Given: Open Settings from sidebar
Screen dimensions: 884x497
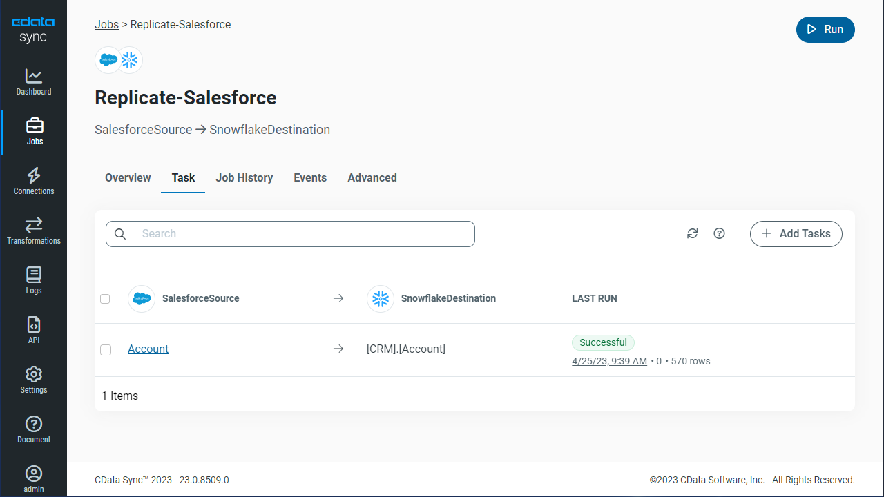Looking at the screenshot, I should (x=33, y=380).
